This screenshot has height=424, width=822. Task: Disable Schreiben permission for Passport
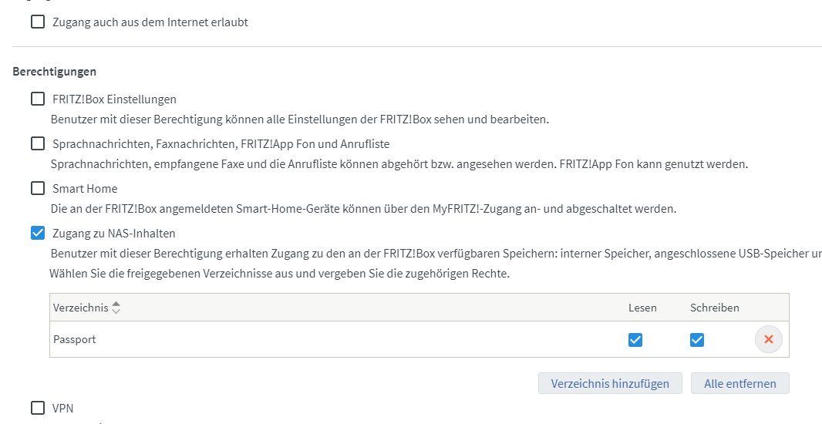click(x=697, y=340)
